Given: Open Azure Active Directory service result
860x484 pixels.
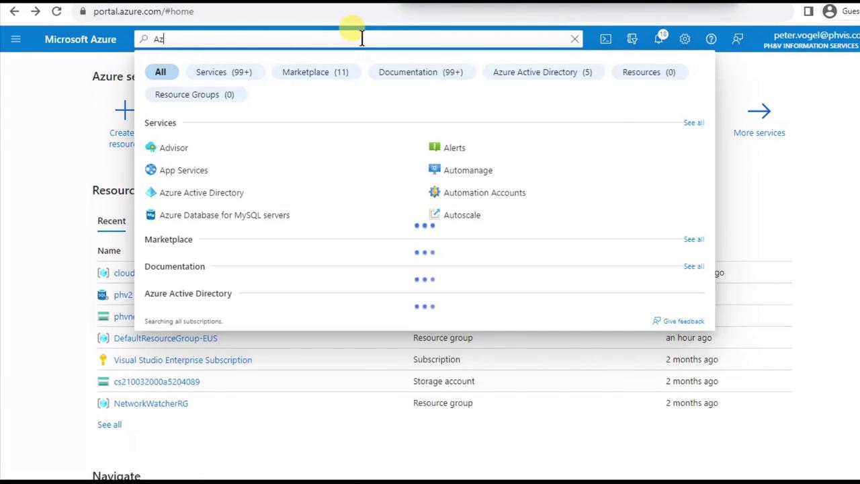Looking at the screenshot, I should click(201, 193).
